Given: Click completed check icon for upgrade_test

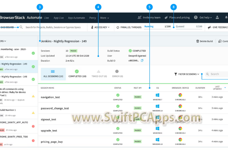Looking at the screenshot, I should pyautogui.click(x=118, y=129).
